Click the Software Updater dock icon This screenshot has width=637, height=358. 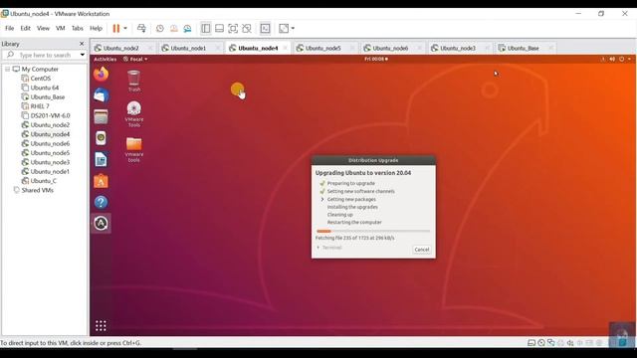101,223
